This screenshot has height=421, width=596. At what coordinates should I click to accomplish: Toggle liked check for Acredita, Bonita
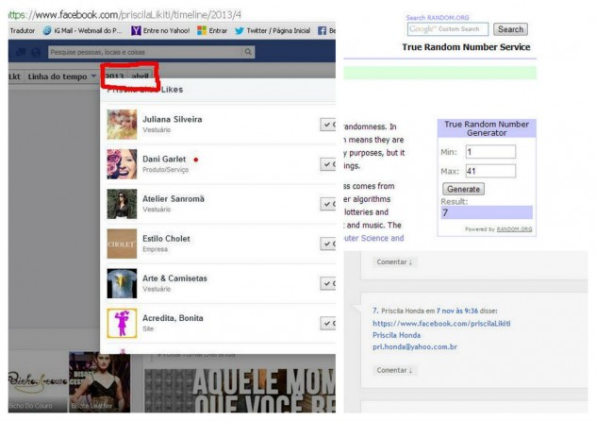[x=327, y=323]
